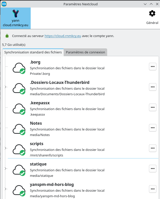160x199 pixels.
Task: Open the three-dot menu for Notes
Action: 152,128
